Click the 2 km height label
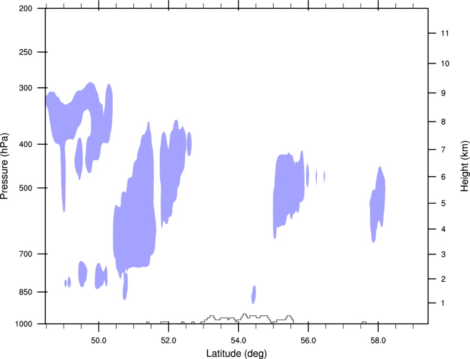The width and height of the screenshot is (470, 359). pyautogui.click(x=443, y=279)
